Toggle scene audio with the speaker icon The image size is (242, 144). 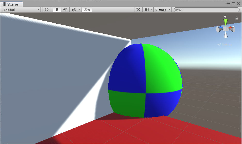click(65, 10)
